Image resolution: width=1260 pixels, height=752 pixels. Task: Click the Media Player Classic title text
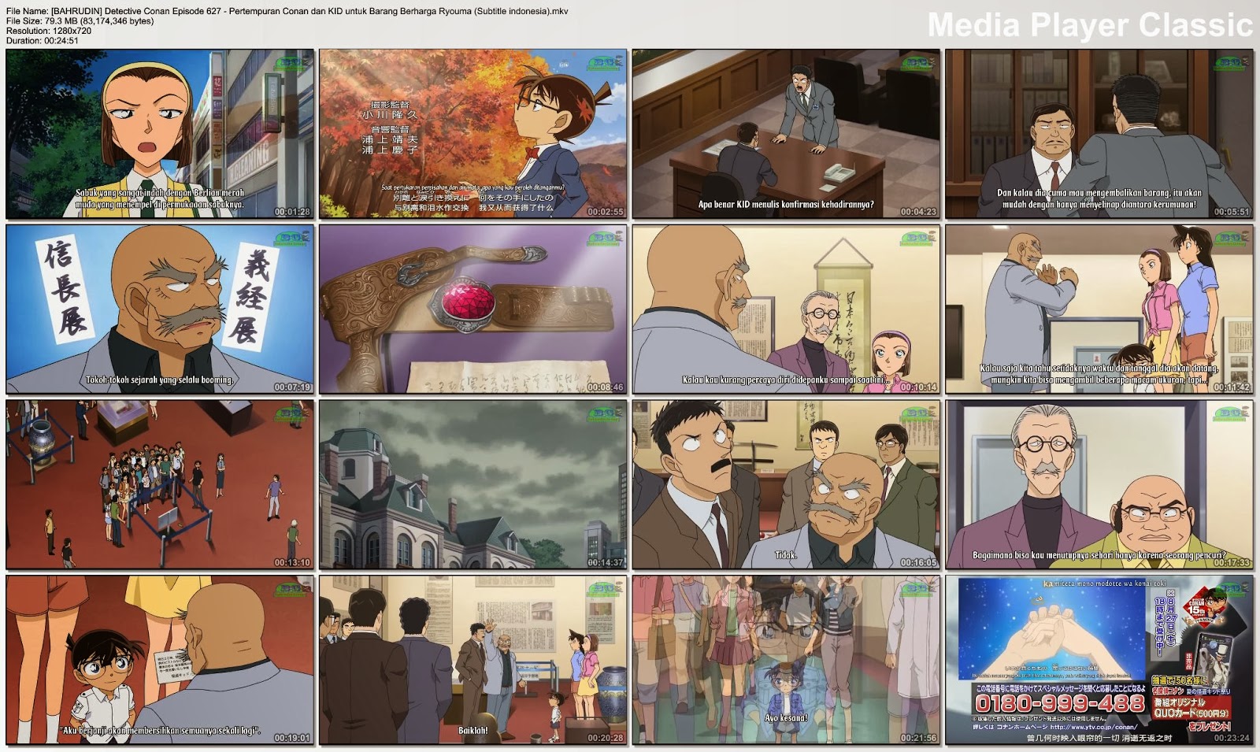click(1090, 25)
